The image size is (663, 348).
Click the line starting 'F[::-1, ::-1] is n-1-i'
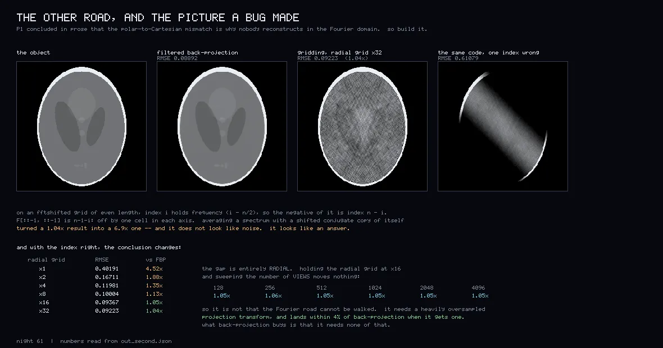pos(210,221)
